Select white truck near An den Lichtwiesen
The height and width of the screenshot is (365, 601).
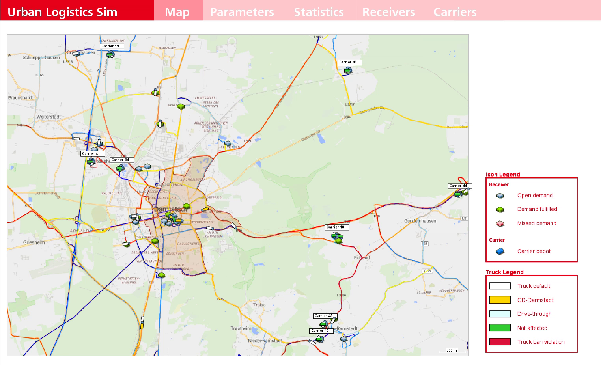click(210, 228)
